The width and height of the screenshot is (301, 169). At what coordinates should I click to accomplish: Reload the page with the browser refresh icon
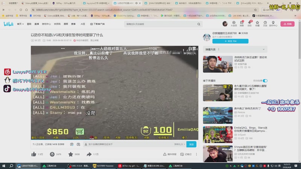[x=21, y=10]
